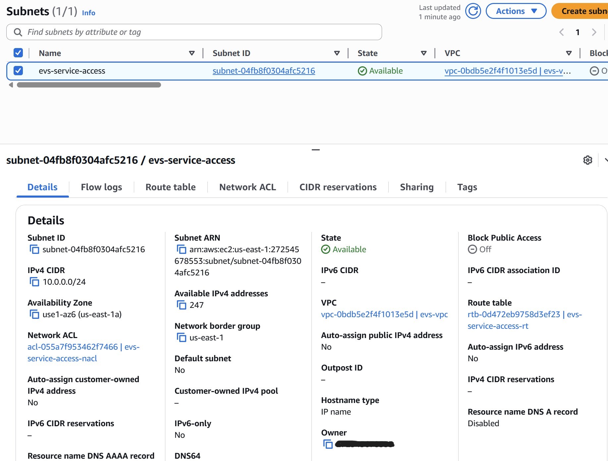Open the Actions dropdown
This screenshot has height=461, width=608.
(516, 11)
